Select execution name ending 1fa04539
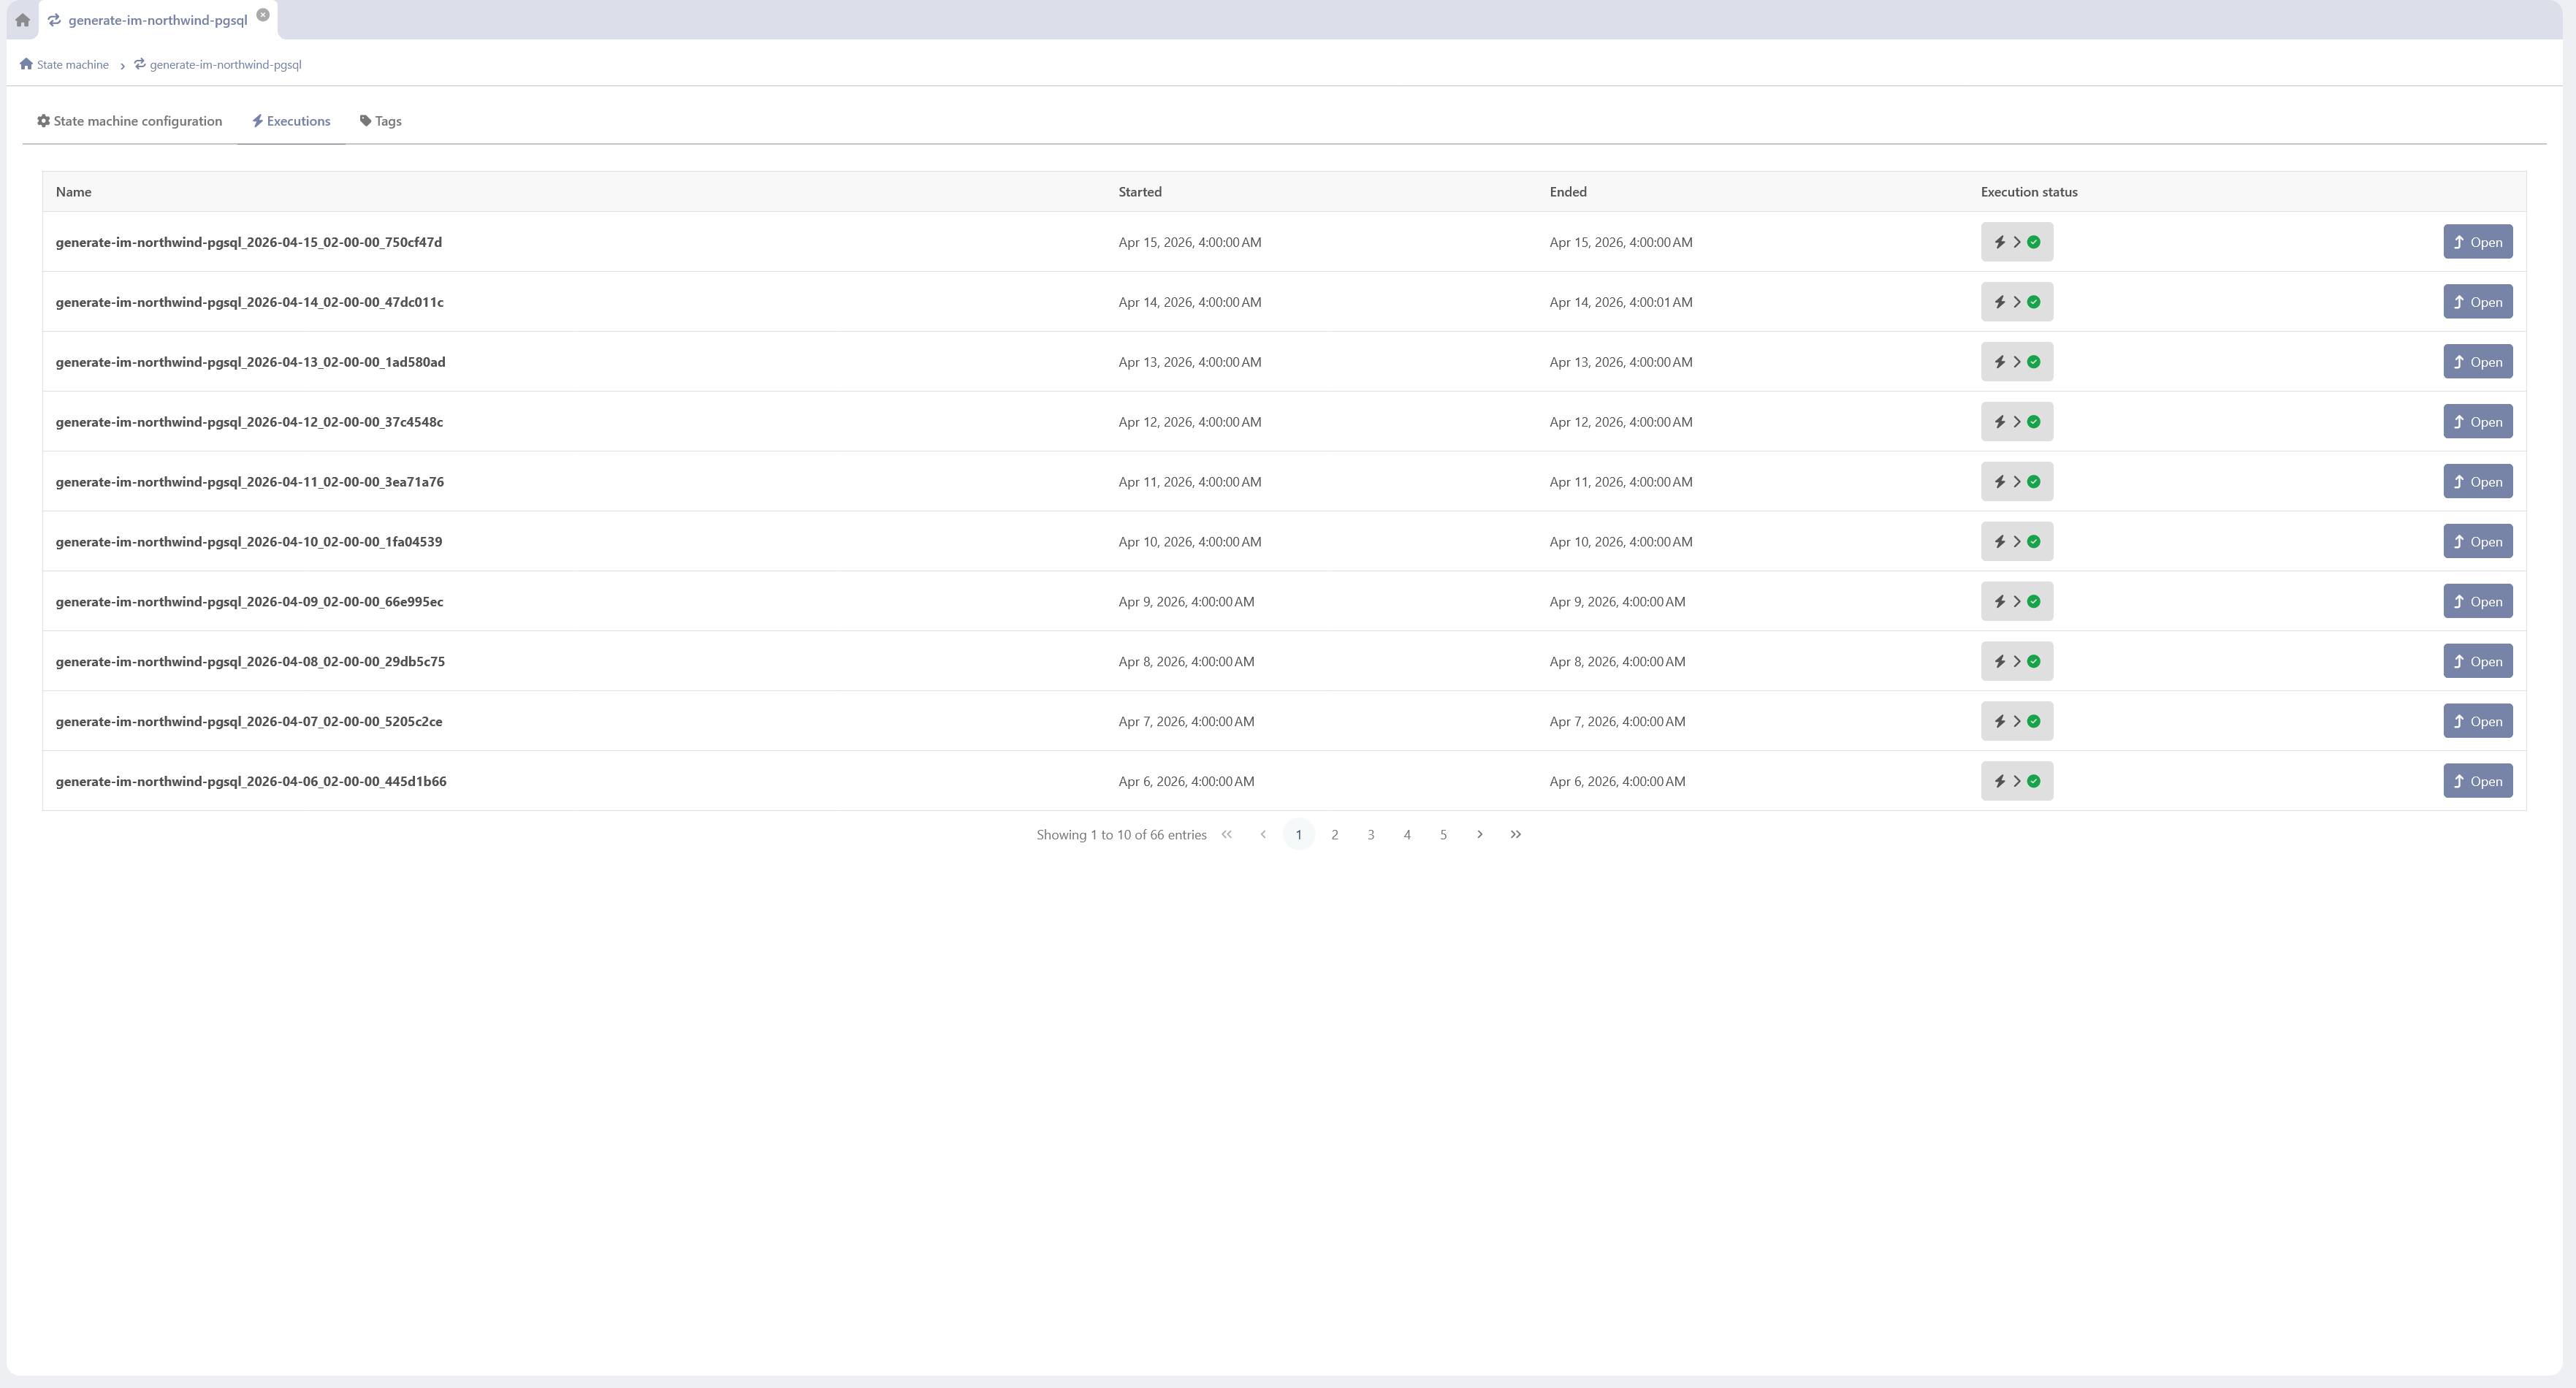 pos(249,542)
